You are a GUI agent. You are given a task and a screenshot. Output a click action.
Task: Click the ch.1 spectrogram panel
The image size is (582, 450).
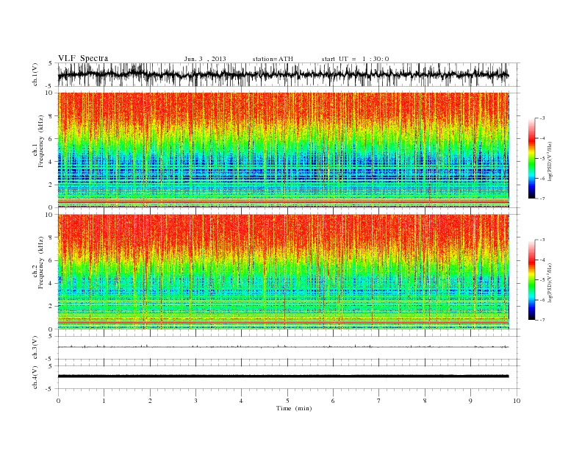click(284, 150)
